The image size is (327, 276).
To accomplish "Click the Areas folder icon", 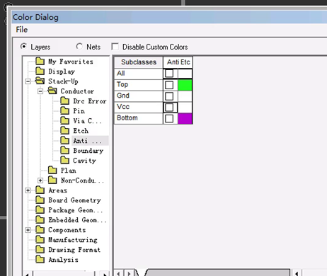I will pyautogui.click(x=40, y=190).
